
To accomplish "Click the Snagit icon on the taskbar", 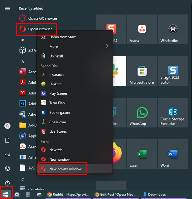I will (x=39, y=195).
